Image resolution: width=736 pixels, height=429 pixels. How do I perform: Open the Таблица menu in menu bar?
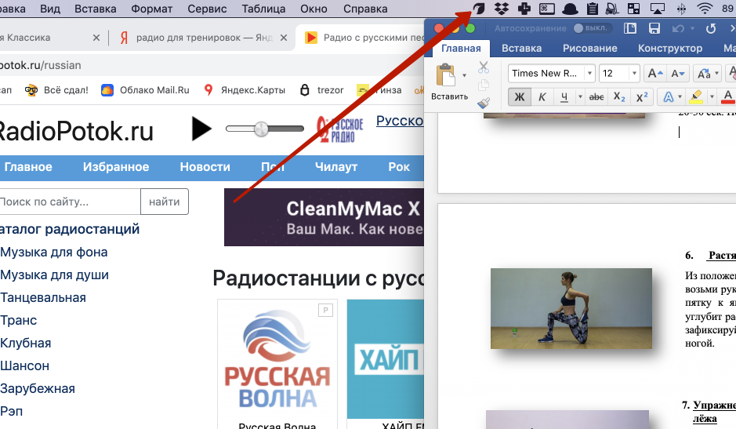coord(263,9)
